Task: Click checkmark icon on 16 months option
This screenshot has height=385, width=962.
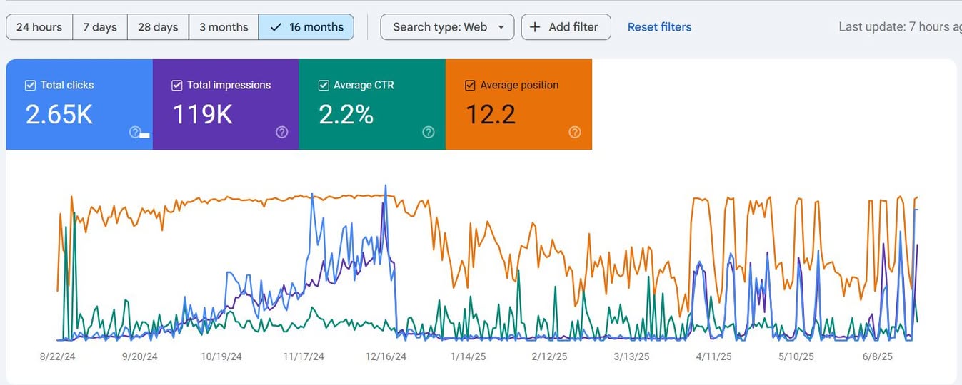Action: [276, 27]
